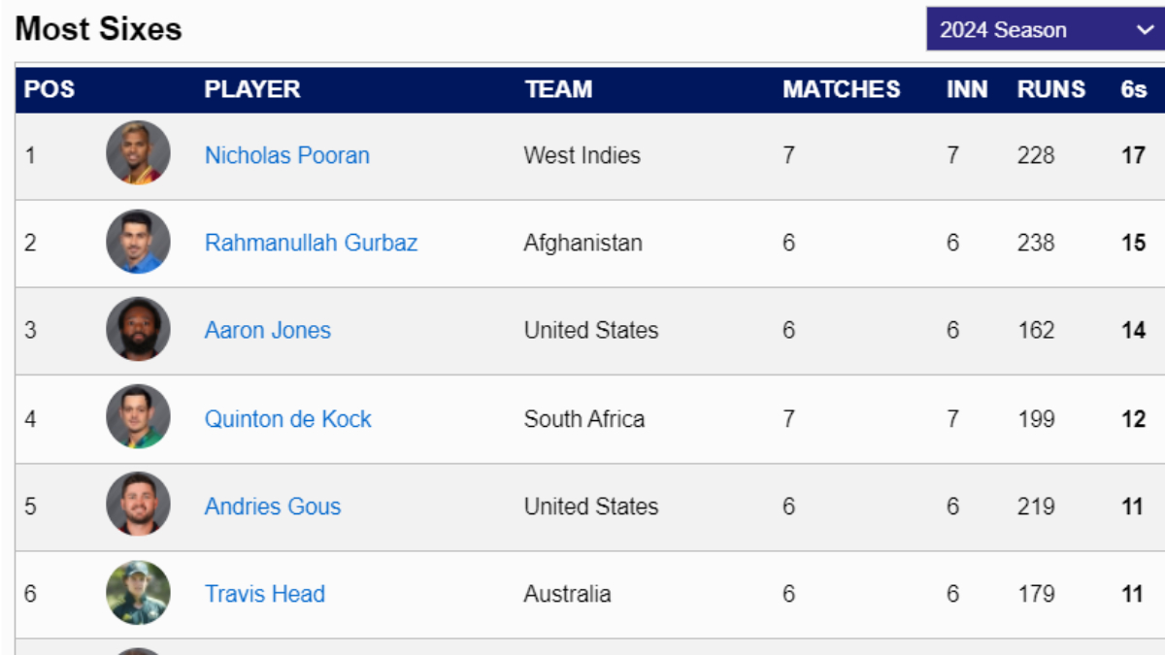Open Aaron Jones player link
Screen dimensions: 1165x655
point(267,330)
